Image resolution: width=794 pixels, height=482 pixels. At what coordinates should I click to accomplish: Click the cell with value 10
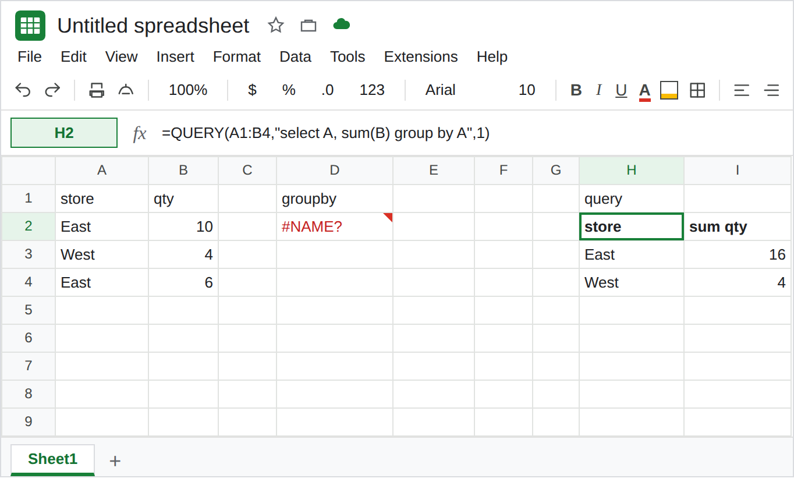(183, 226)
